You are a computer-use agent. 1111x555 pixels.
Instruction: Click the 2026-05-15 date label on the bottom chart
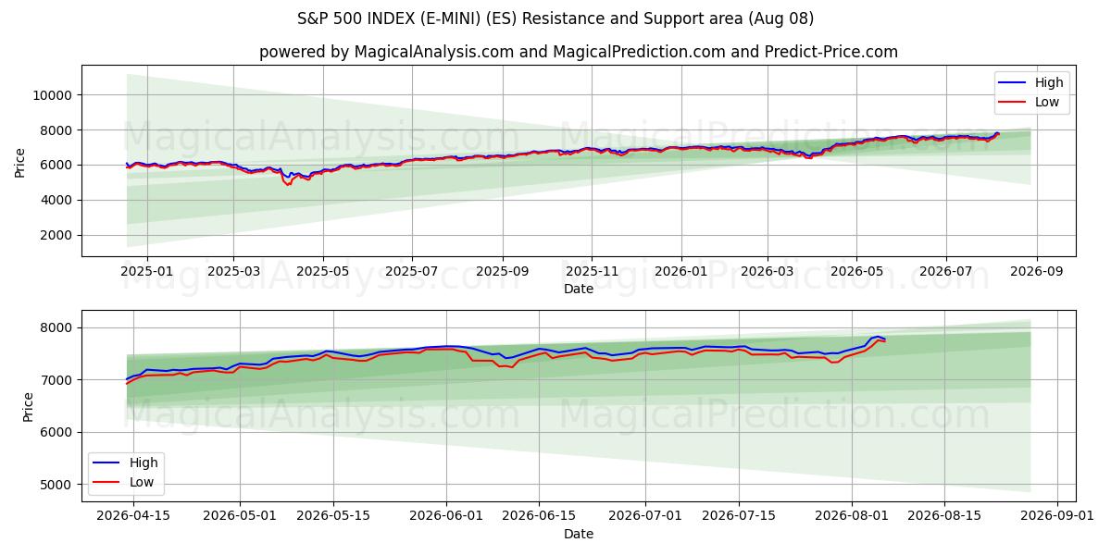pos(331,516)
